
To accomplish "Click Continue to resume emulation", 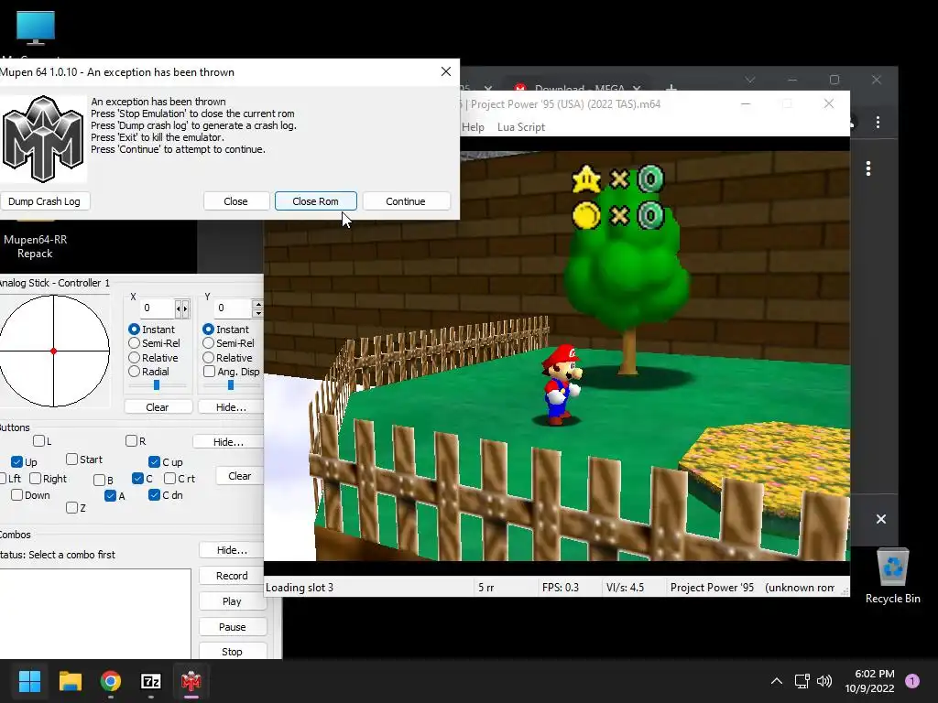I will coord(406,201).
